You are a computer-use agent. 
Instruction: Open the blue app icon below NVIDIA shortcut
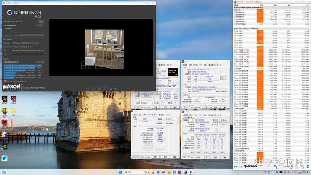(x=4, y=158)
